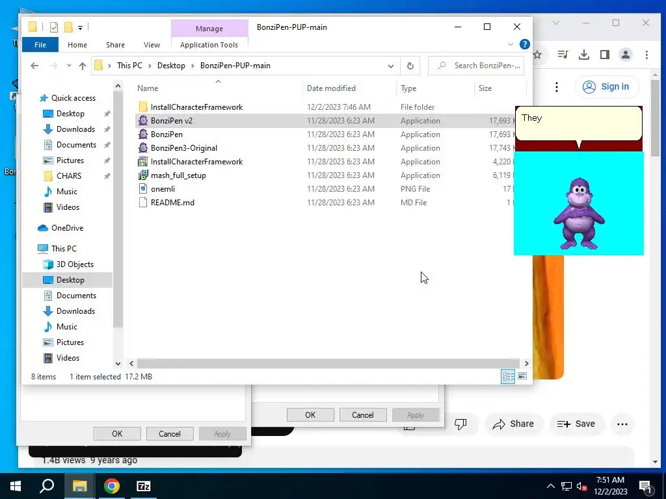The width and height of the screenshot is (666, 499).
Task: Click OK in the left dialog
Action: coord(117,433)
